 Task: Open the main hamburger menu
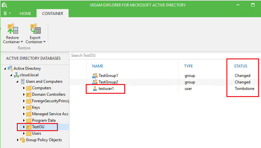pyautogui.click(x=5, y=13)
